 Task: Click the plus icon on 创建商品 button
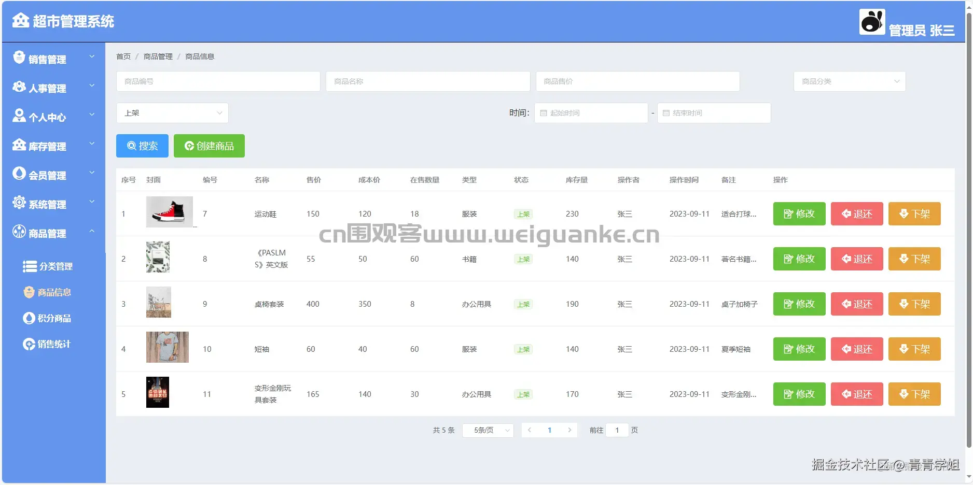pyautogui.click(x=189, y=146)
